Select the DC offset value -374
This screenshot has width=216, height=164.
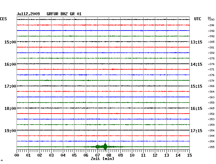211,64
